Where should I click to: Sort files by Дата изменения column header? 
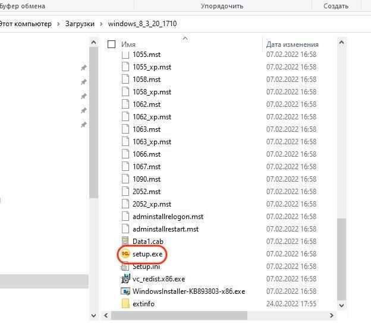pyautogui.click(x=292, y=45)
